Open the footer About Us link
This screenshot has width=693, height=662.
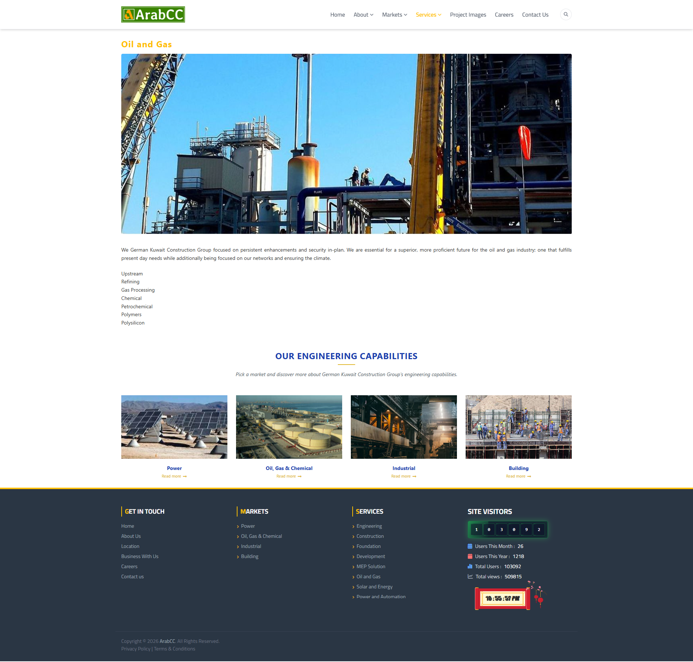pyautogui.click(x=131, y=536)
